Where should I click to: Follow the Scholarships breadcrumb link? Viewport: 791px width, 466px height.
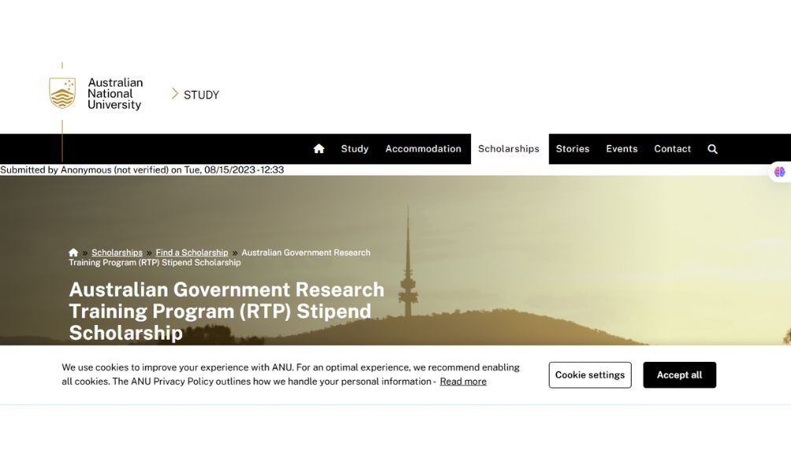point(117,252)
